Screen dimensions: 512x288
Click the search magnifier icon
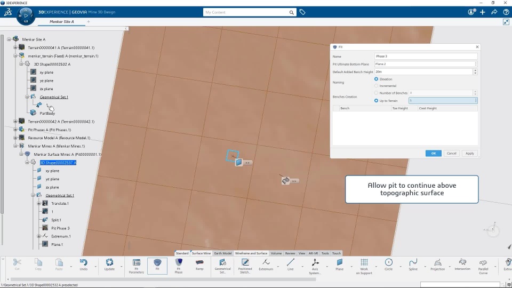coord(291,12)
